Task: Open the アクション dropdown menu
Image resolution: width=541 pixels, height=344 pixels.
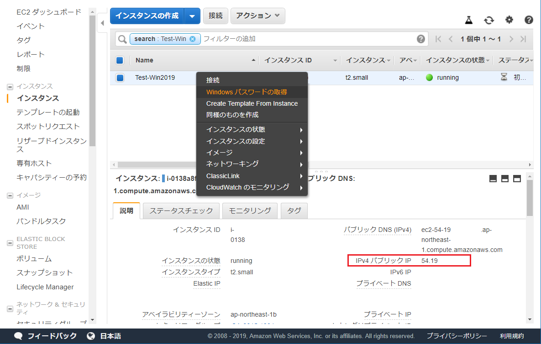Action: click(x=257, y=15)
